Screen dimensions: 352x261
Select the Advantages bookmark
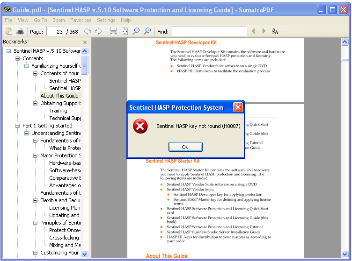point(65,185)
